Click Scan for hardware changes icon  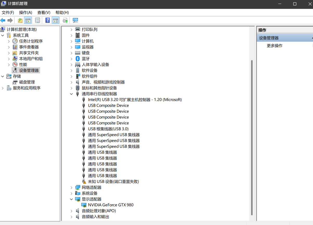pos(75,20)
